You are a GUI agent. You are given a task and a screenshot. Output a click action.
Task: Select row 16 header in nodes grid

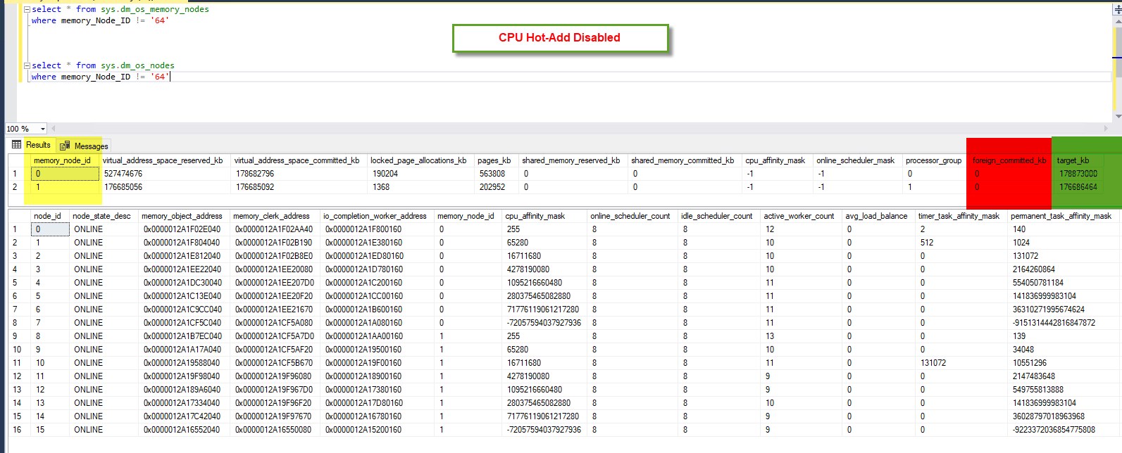17,430
